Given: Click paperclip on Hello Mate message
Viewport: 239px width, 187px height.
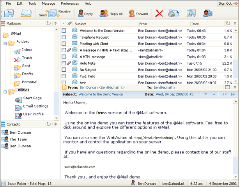Looking at the screenshot, I should [x=69, y=63].
